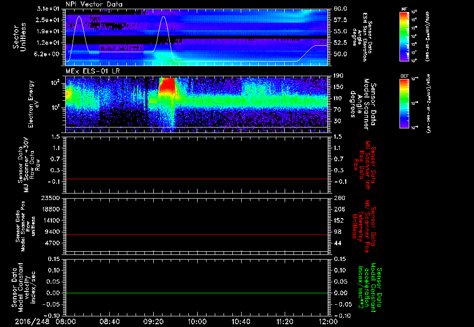Click the red MU Scanner Pos Telemetry label
474x327 pixels.
pos(364,226)
